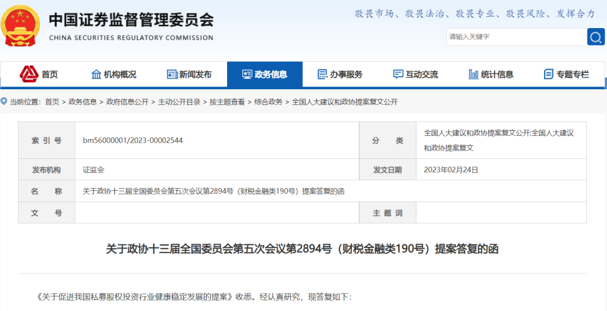Click the 首页 breadcrumb link

[x=52, y=102]
